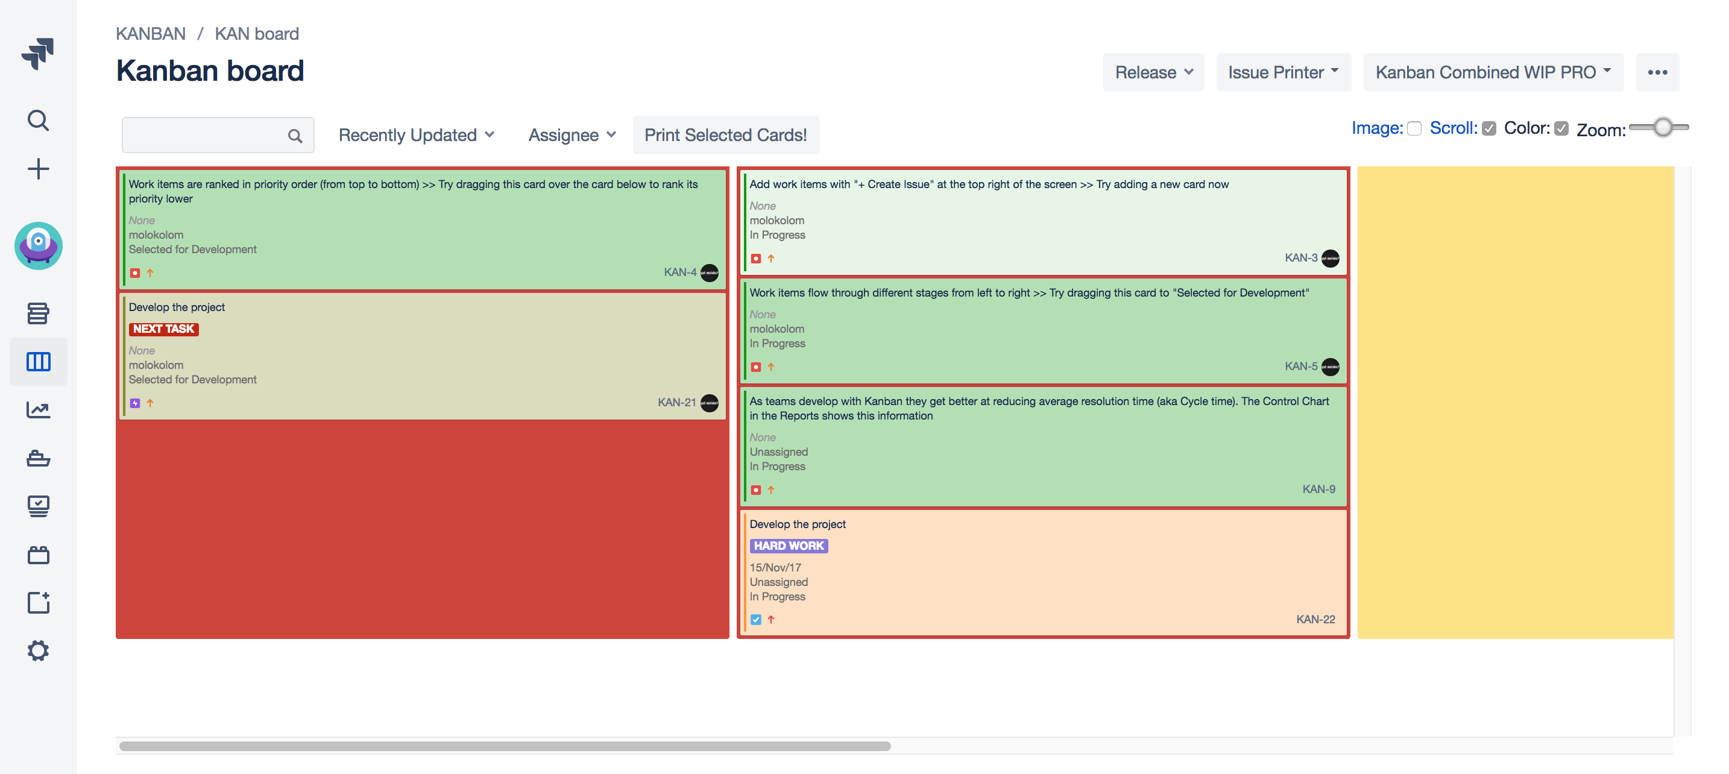This screenshot has width=1729, height=774.
Task: Toggle the Color checkbox
Action: tap(1562, 128)
